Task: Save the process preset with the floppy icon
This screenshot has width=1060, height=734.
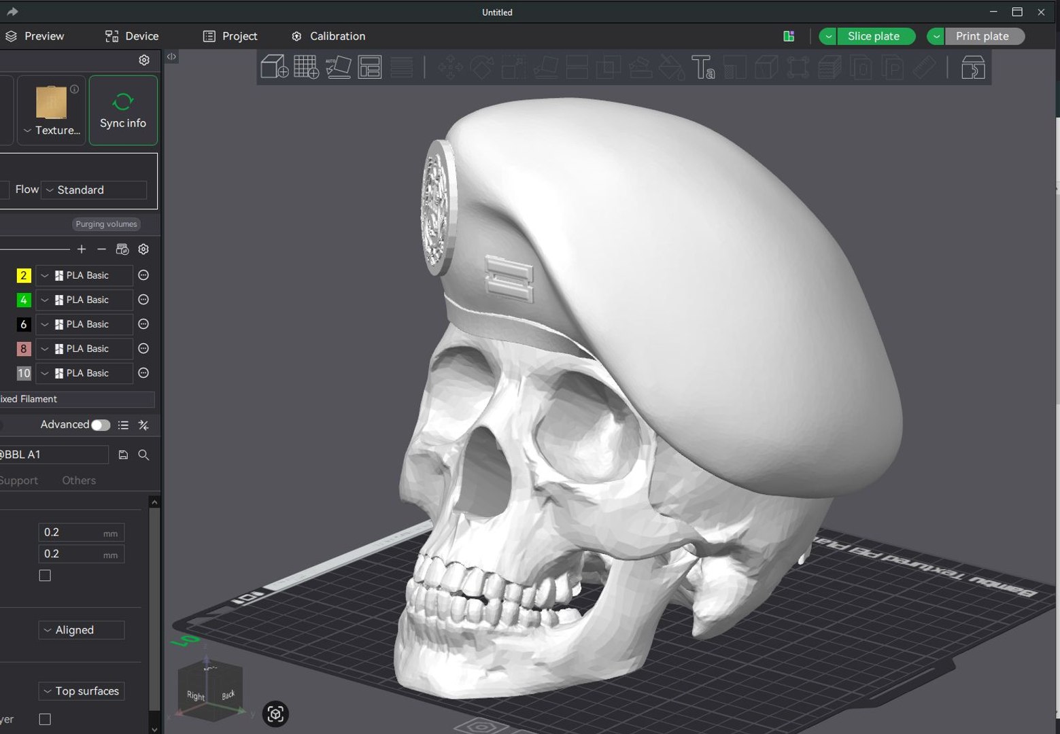Action: pyautogui.click(x=123, y=455)
